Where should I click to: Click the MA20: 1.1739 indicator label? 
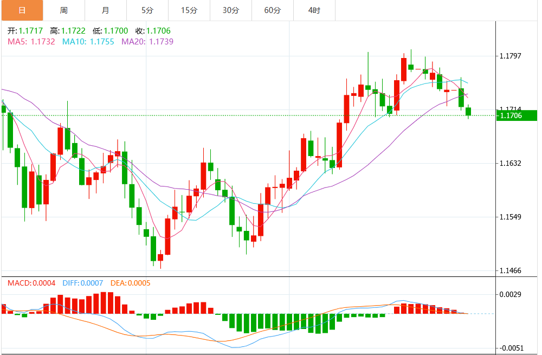tap(147, 42)
